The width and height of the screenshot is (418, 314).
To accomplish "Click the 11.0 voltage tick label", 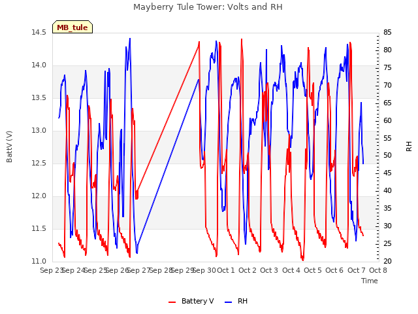I will tap(39, 262).
